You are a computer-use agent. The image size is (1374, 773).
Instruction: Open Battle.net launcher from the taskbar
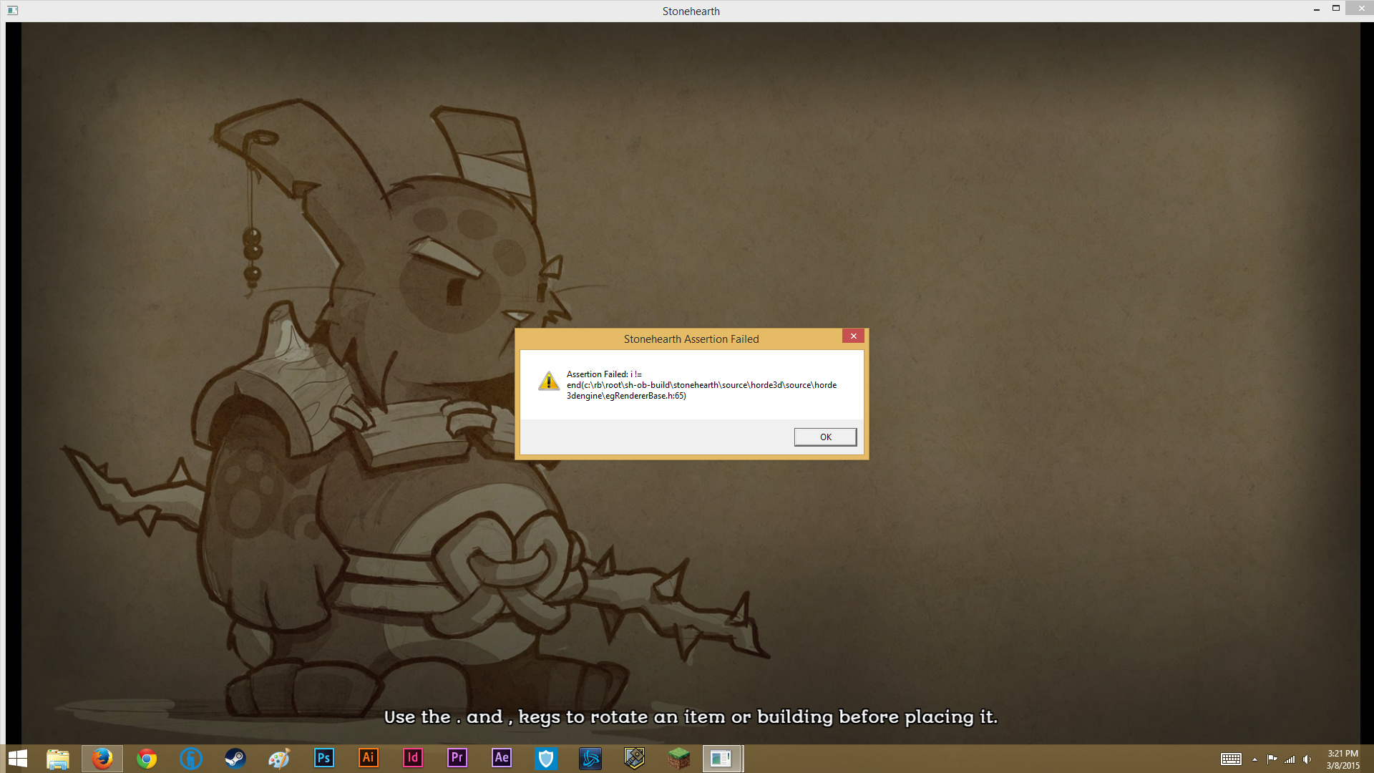(590, 759)
